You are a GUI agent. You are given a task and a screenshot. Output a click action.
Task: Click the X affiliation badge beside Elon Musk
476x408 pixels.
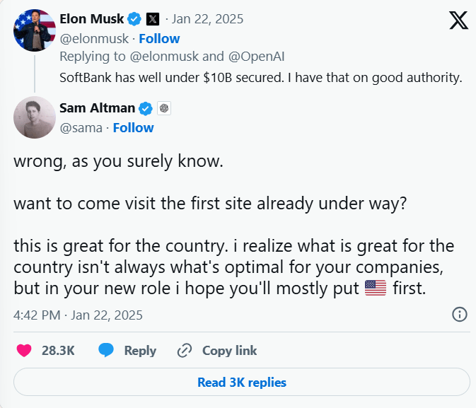(x=153, y=19)
